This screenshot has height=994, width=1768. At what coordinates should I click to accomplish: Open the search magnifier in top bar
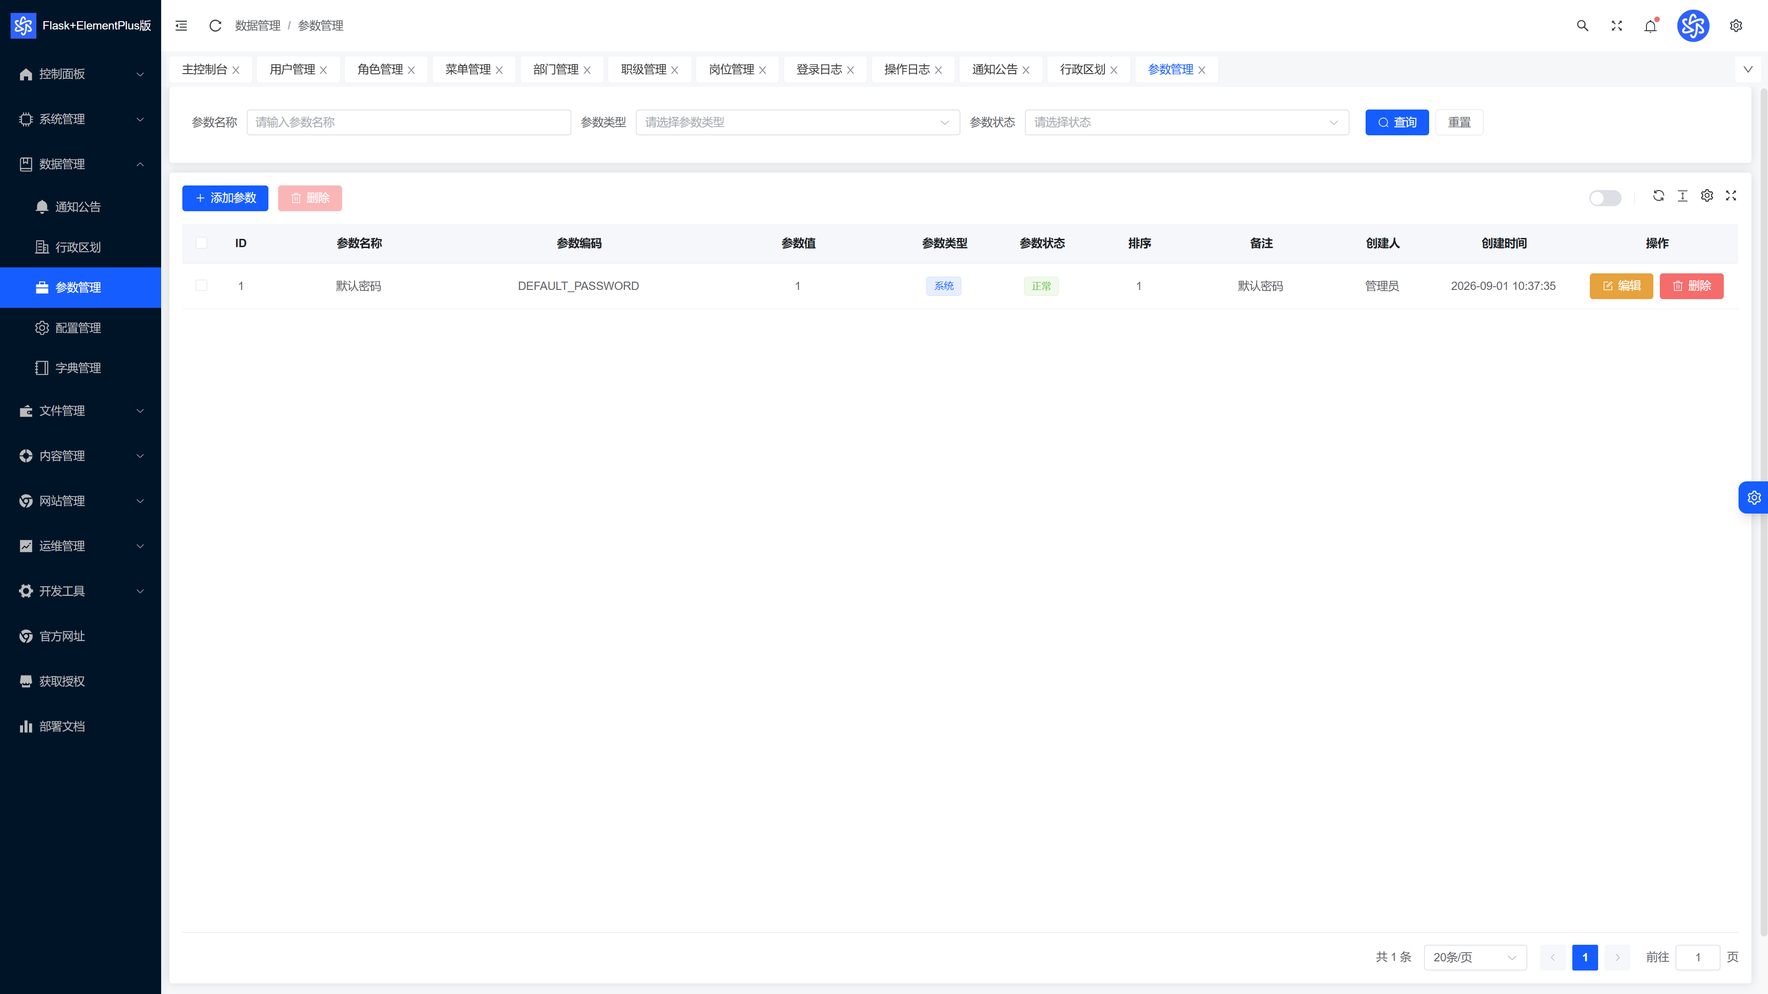coord(1582,25)
